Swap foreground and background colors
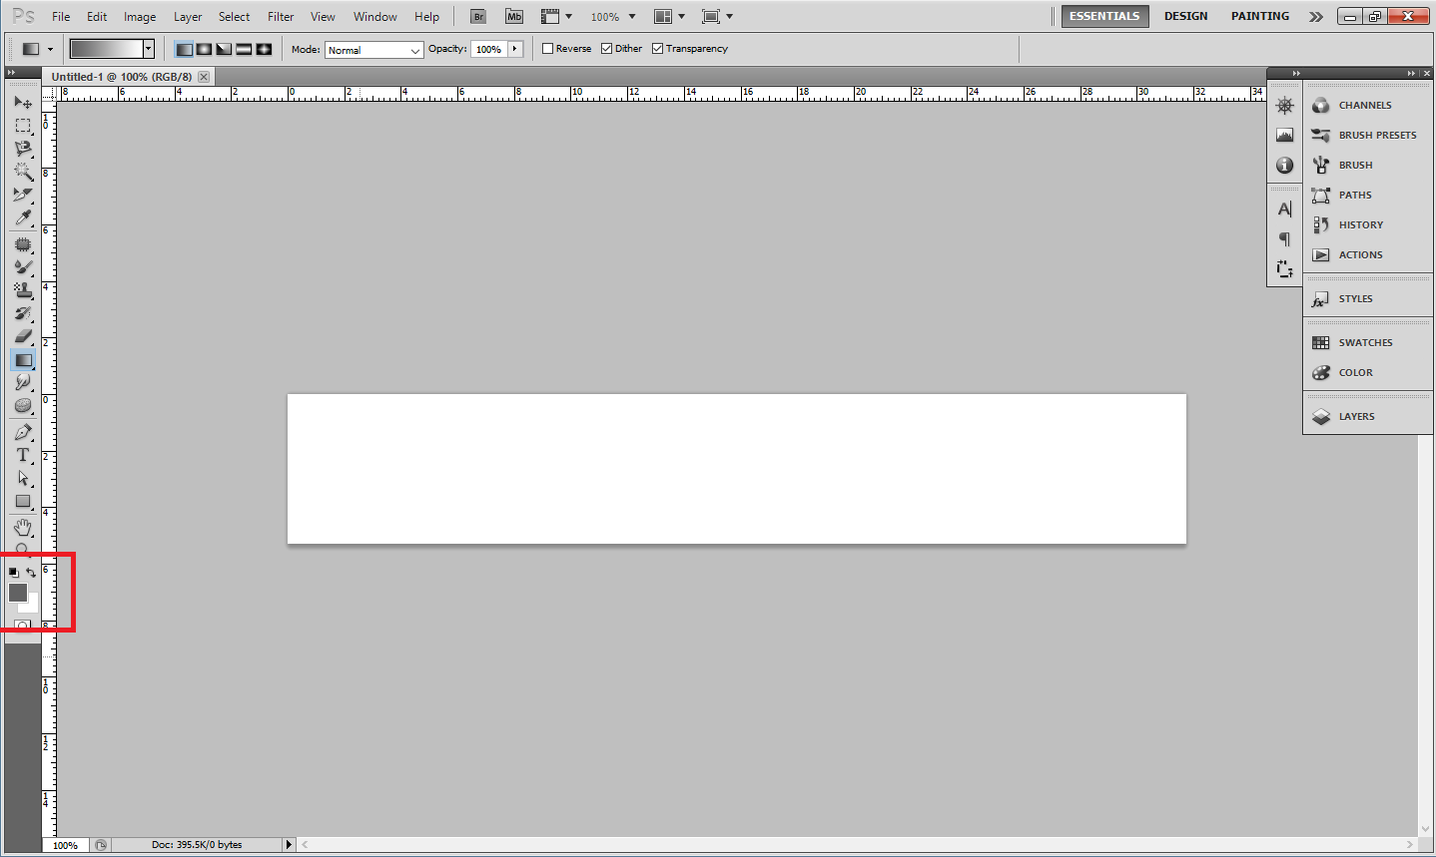Image resolution: width=1436 pixels, height=857 pixels. (32, 573)
